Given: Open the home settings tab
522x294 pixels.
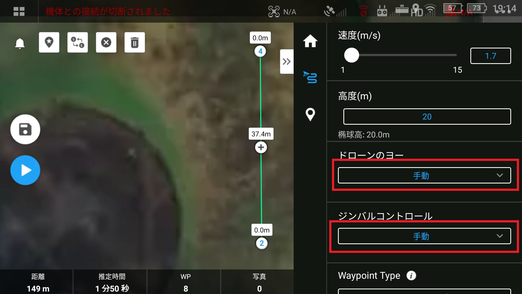Looking at the screenshot, I should [x=310, y=41].
